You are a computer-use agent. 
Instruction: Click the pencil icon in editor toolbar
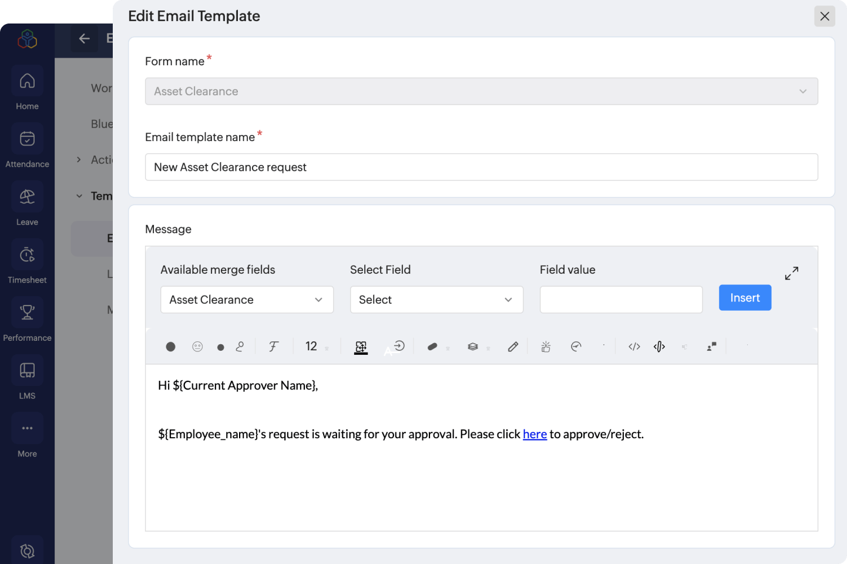point(513,347)
